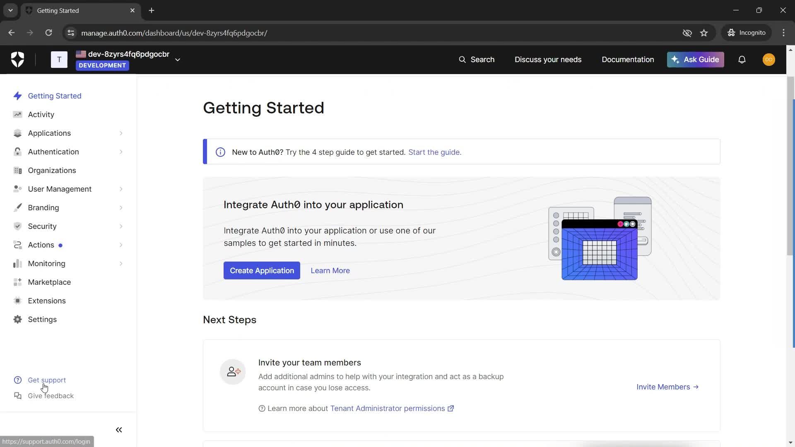Open the notifications bell
Image resolution: width=795 pixels, height=447 pixels.
coord(742,60)
